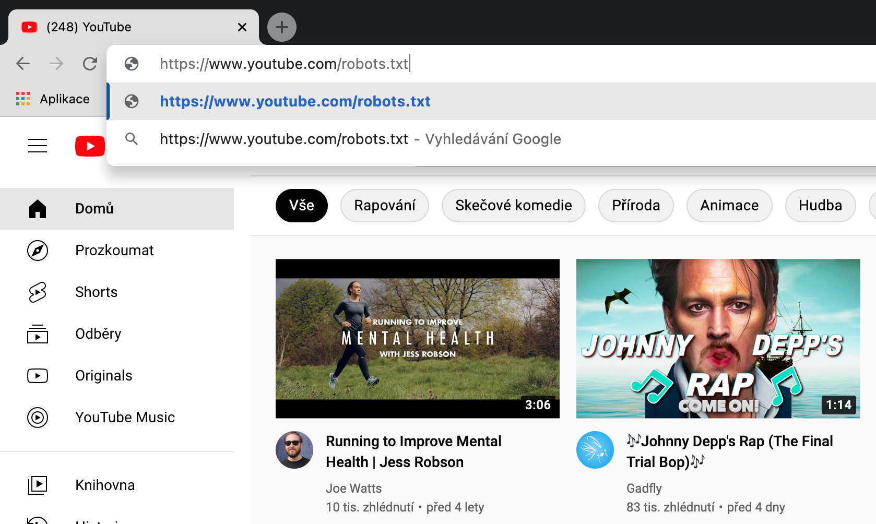
Task: Filter videos by Příroda chip
Action: coord(636,206)
